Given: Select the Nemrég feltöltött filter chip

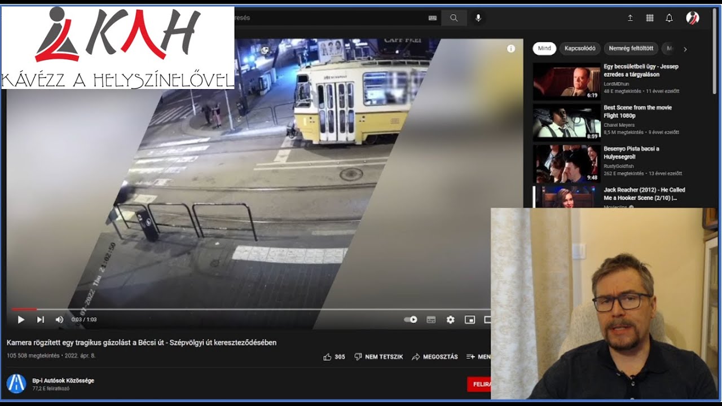Looking at the screenshot, I should 631,48.
